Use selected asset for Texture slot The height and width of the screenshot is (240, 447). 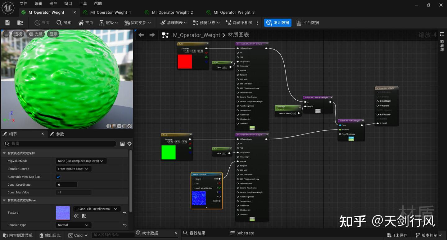77,216
